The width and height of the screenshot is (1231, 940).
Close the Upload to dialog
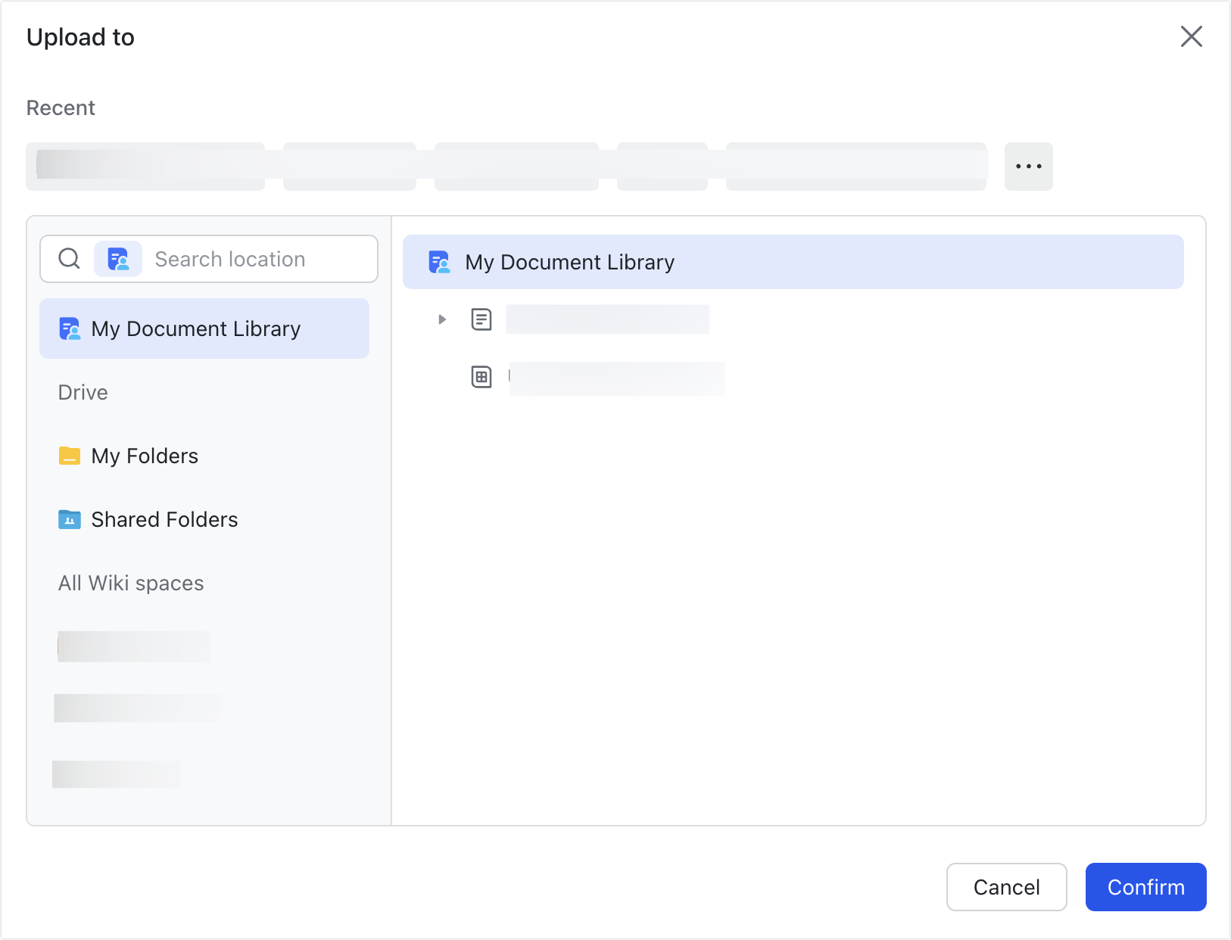tap(1192, 36)
